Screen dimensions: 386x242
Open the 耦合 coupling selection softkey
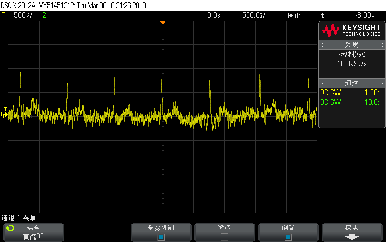pyautogui.click(x=33, y=232)
